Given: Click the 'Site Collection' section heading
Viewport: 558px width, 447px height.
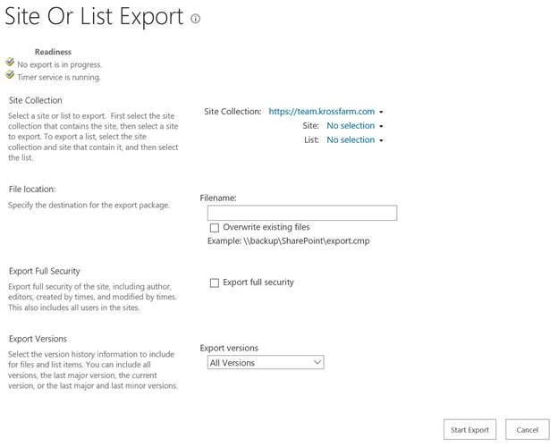Looking at the screenshot, I should point(36,101).
